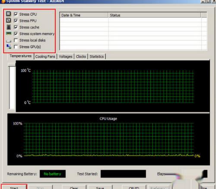Click the Remaining Battery label

click(22, 174)
